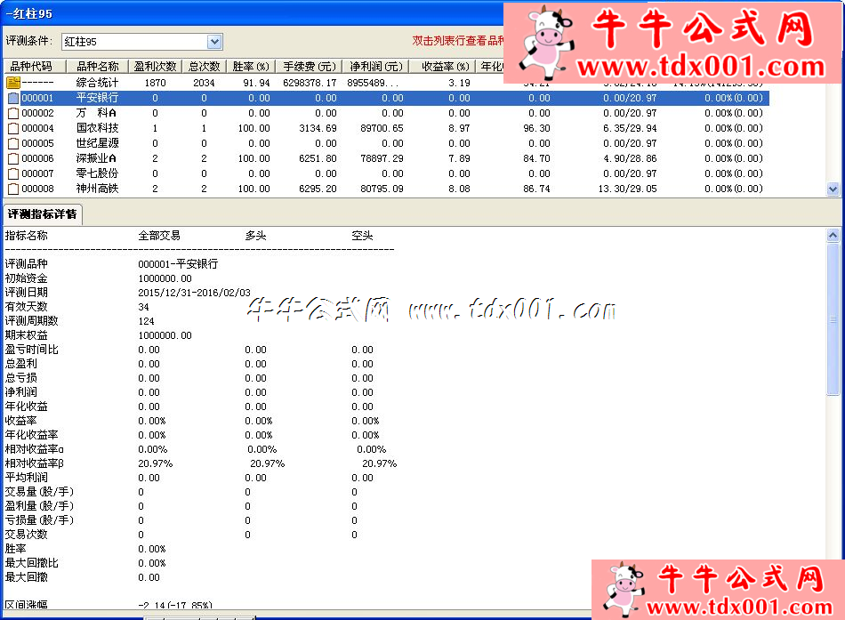The width and height of the screenshot is (845, 620).
Task: Click the document icon beside 000004
Action: pos(13,128)
